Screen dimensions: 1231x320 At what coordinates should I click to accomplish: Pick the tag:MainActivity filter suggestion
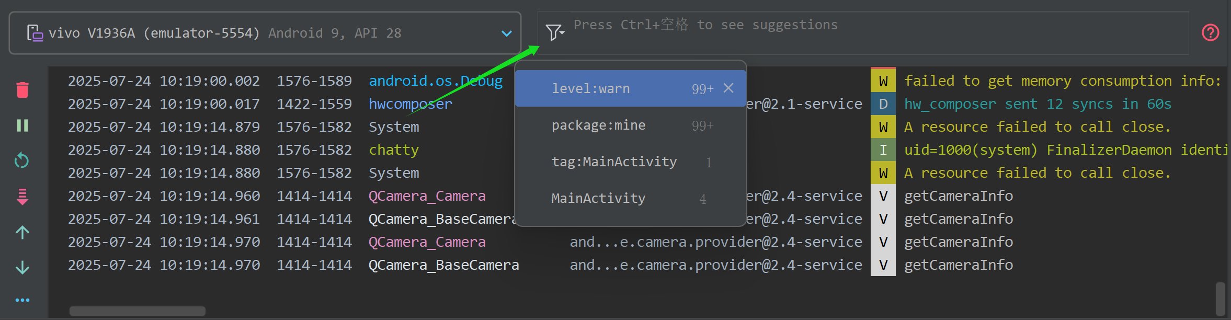point(614,162)
